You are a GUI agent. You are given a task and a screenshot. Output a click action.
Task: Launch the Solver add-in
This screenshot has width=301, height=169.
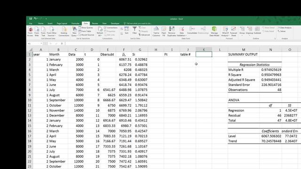[x=282, y=31]
